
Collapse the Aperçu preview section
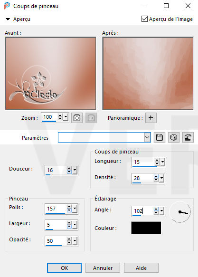tap(8, 19)
